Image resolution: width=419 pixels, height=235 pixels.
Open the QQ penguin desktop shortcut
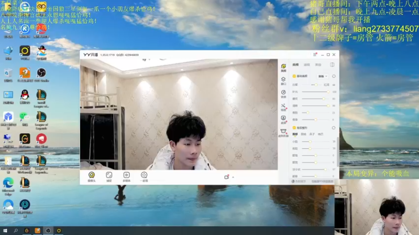pos(25,97)
